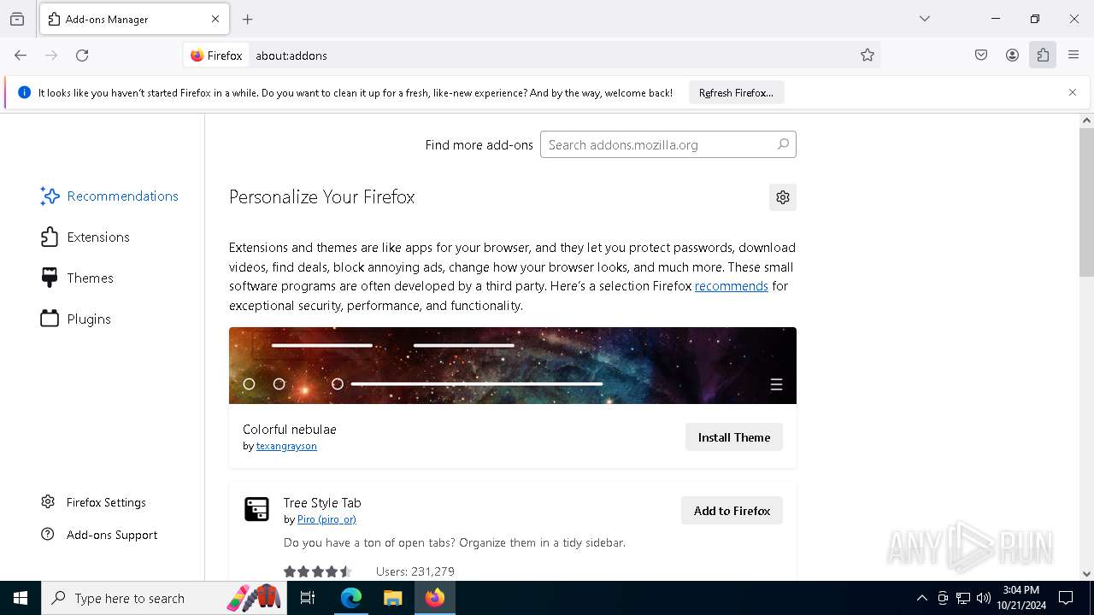Follow the 'recommends' link

point(732,286)
